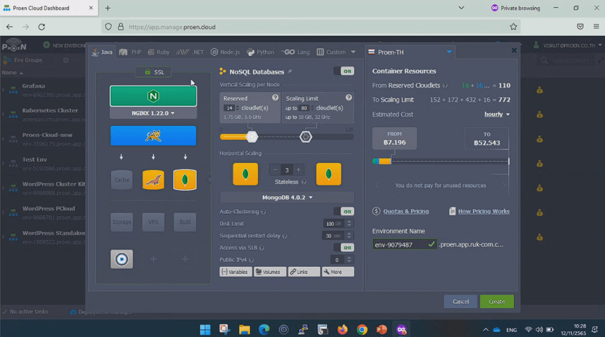This screenshot has width=605, height=337.
Task: Select the NGINX load balancer node
Action: click(x=153, y=96)
